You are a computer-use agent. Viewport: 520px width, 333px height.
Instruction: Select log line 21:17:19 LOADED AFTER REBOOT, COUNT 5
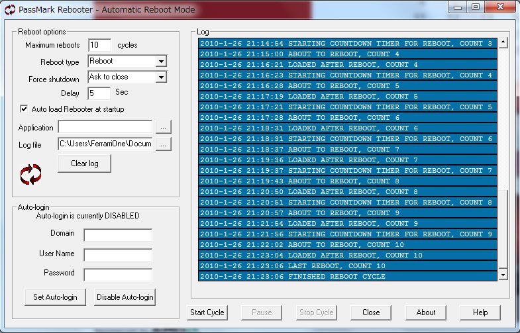pos(348,96)
